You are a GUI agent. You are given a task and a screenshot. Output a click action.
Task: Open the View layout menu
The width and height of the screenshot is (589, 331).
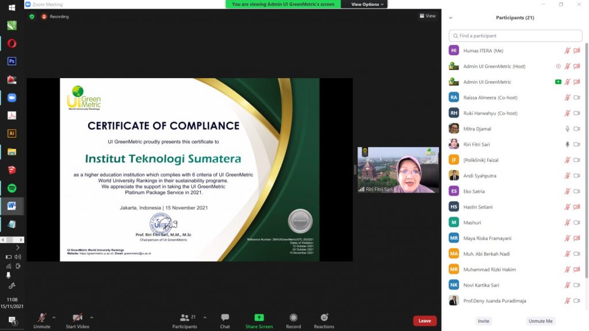[x=427, y=16]
